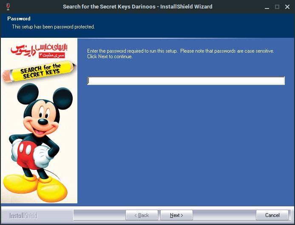This screenshot has width=295, height=225.
Task: Select the 'setup has been password protected' text
Action: 53,27
